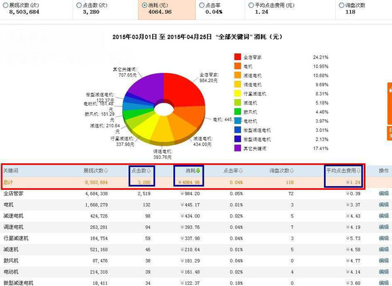Viewport: 392px width, 286px height.
Task: Edit the 鼓风机 keyword row
Action: coord(384,261)
